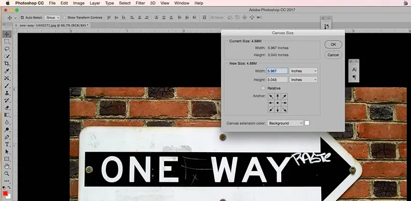Open the Image menu

pyautogui.click(x=79, y=3)
